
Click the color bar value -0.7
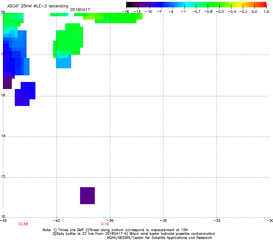pos(196,12)
